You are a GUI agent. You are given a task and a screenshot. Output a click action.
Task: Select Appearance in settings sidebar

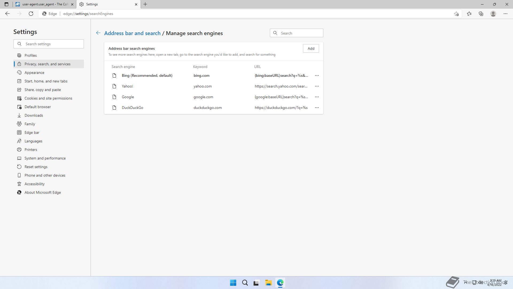click(x=34, y=73)
